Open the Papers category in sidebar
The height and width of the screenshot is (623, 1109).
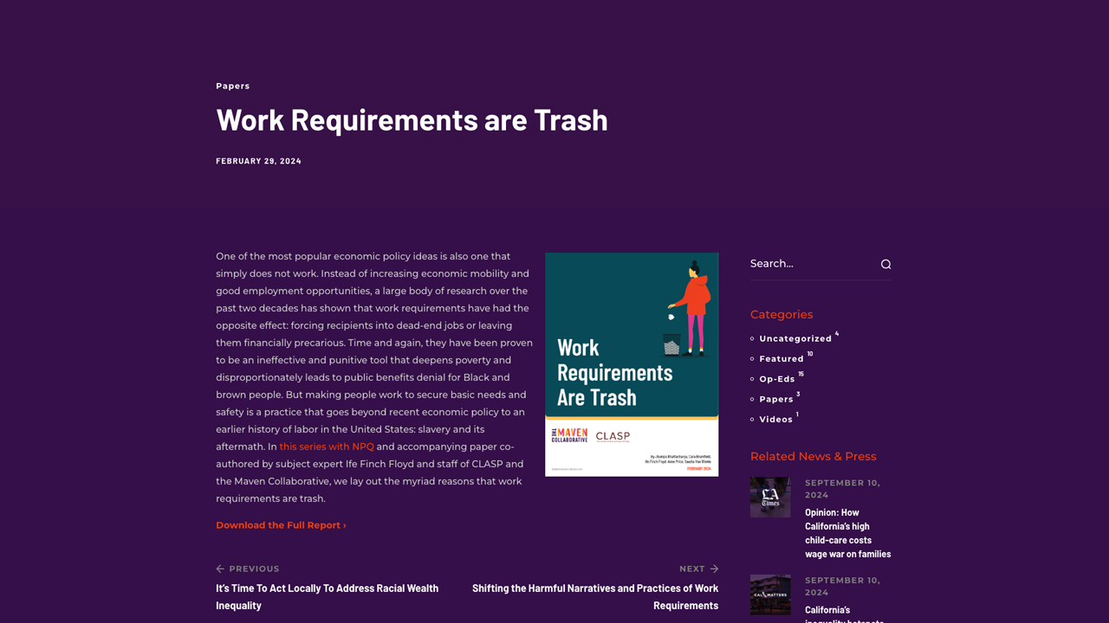(x=776, y=399)
